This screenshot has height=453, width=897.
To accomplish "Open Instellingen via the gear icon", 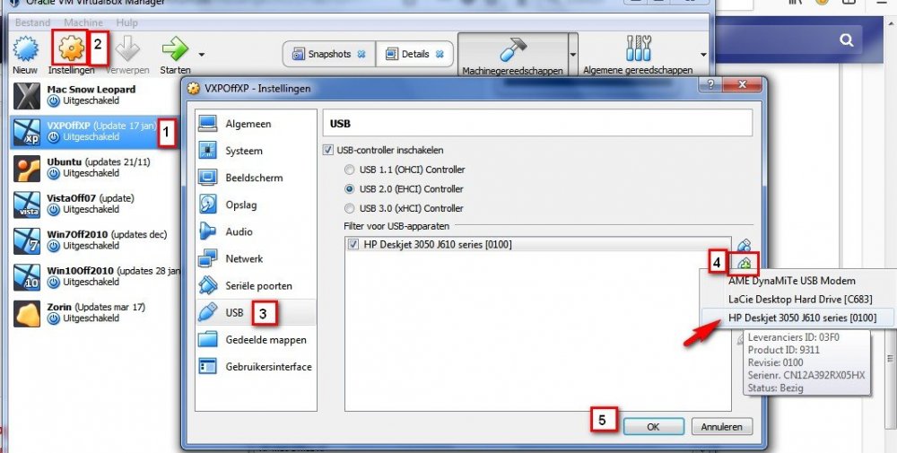I will pyautogui.click(x=71, y=48).
